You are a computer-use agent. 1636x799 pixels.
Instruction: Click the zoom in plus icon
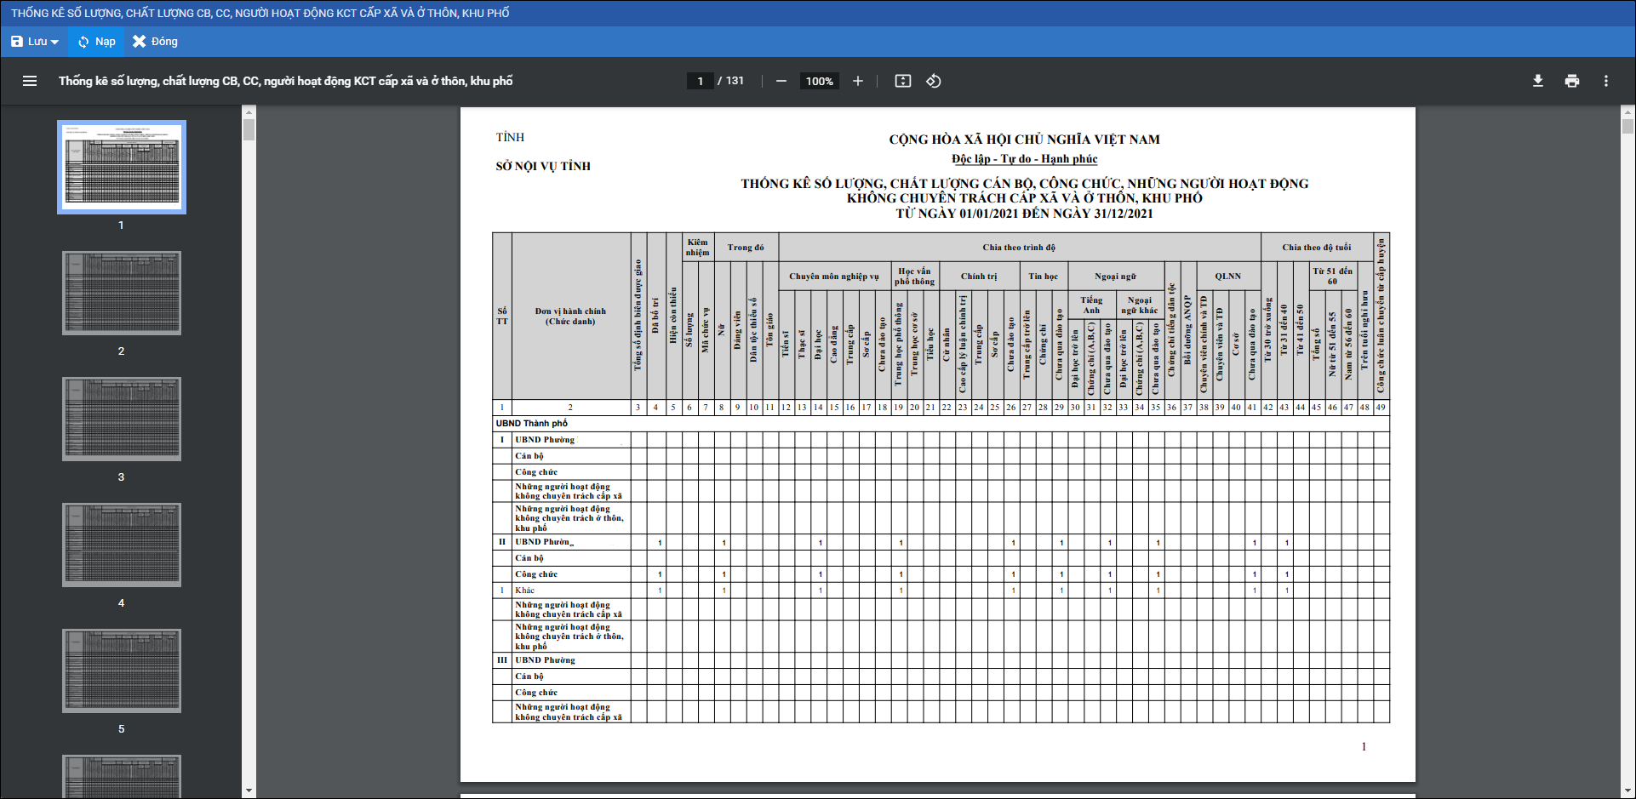(x=857, y=81)
